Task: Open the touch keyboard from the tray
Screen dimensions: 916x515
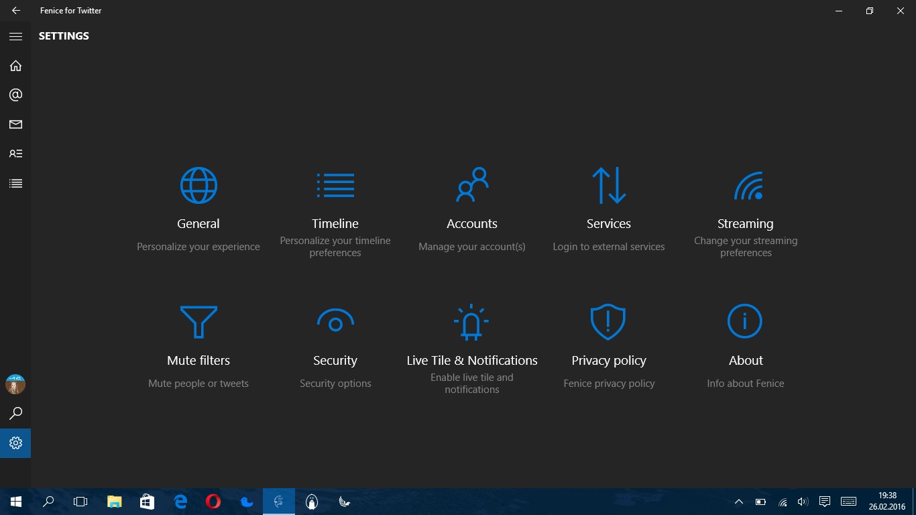Action: [x=848, y=502]
